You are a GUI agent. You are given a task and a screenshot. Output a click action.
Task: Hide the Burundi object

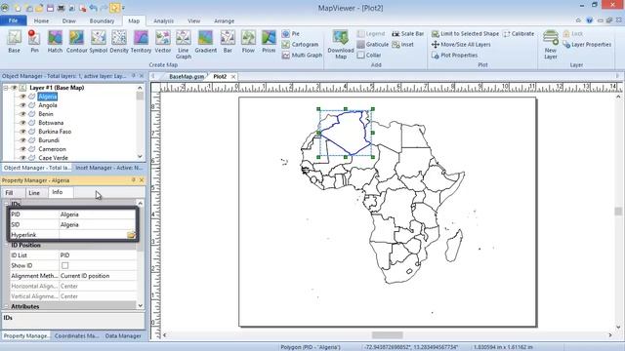(x=23, y=140)
